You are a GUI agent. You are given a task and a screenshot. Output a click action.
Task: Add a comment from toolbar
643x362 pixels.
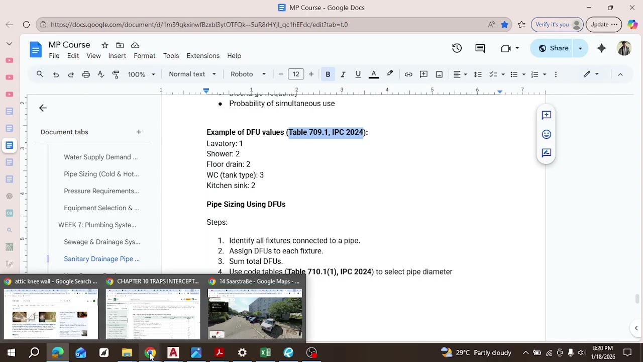pyautogui.click(x=423, y=74)
